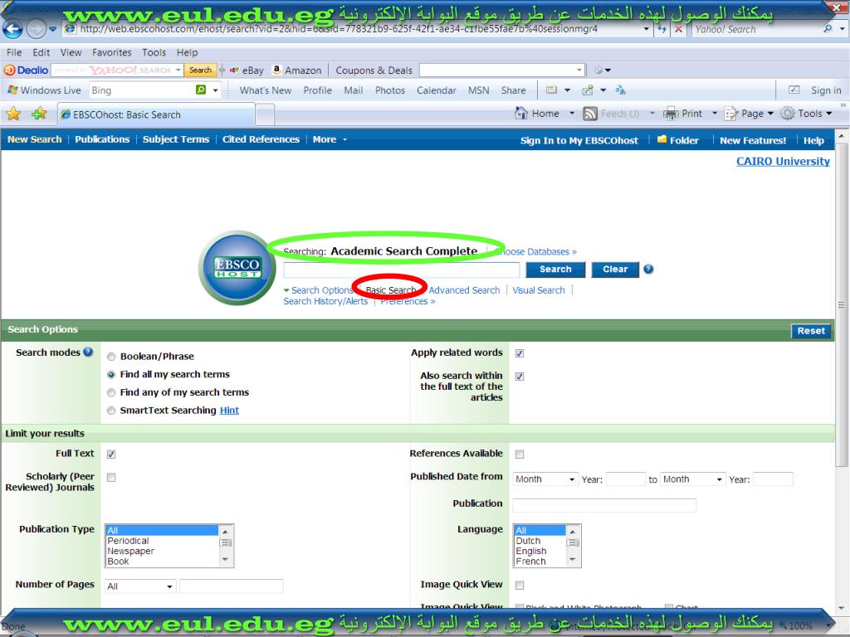
Task: Toggle the first Image Quick View checkbox
Action: (520, 585)
